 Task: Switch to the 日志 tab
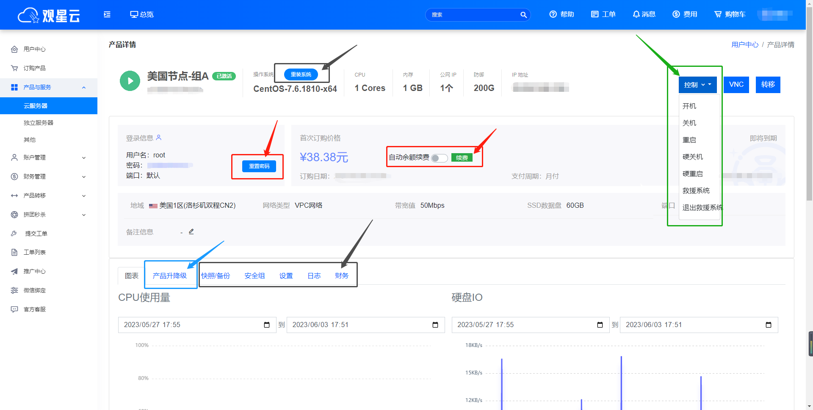point(314,276)
